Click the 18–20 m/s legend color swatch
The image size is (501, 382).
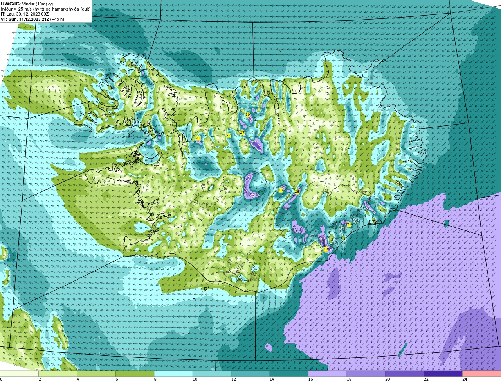coord(366,373)
